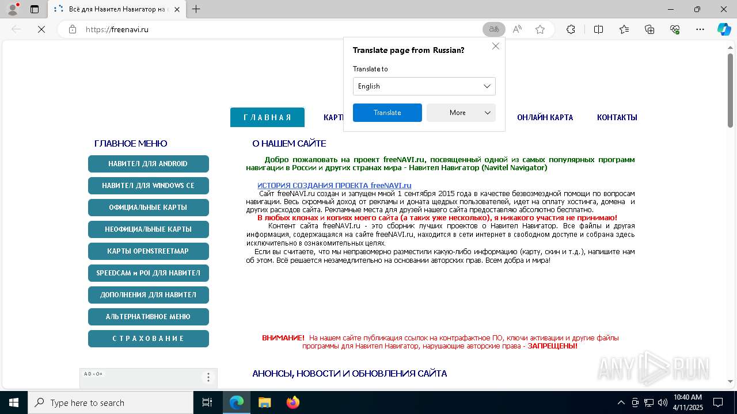Click the О НАШЕМ САЙТЕ heading
Image resolution: width=737 pixels, height=414 pixels.
[289, 144]
